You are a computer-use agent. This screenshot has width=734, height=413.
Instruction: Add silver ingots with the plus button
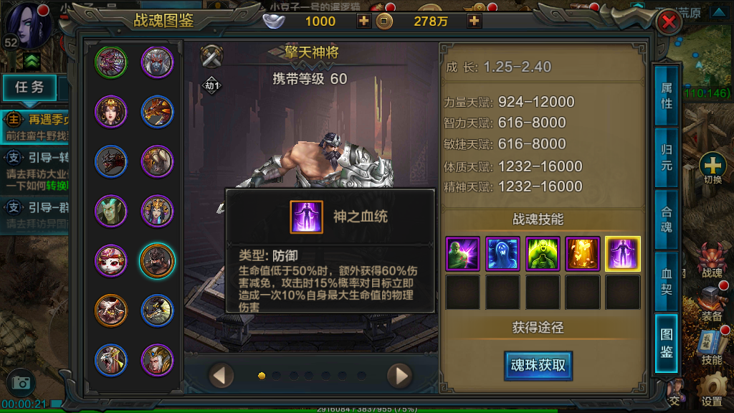coord(363,21)
